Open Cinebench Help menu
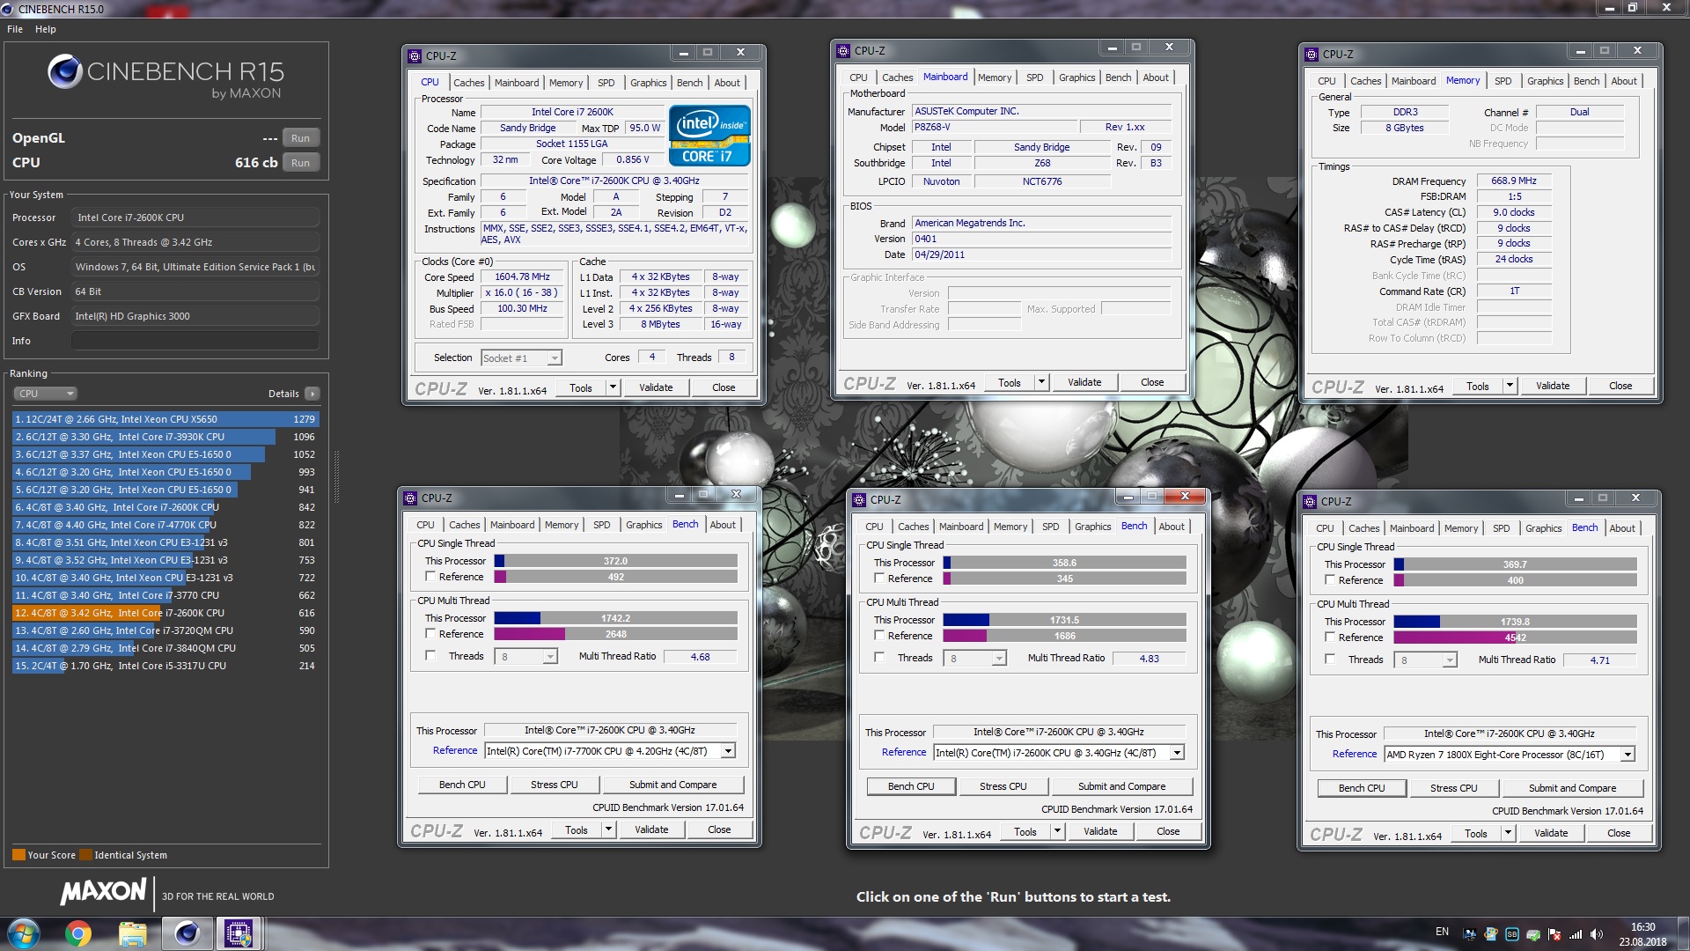Viewport: 1690px width, 951px height. [46, 29]
